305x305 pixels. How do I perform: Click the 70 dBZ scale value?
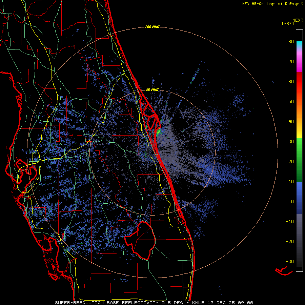coord(291,61)
